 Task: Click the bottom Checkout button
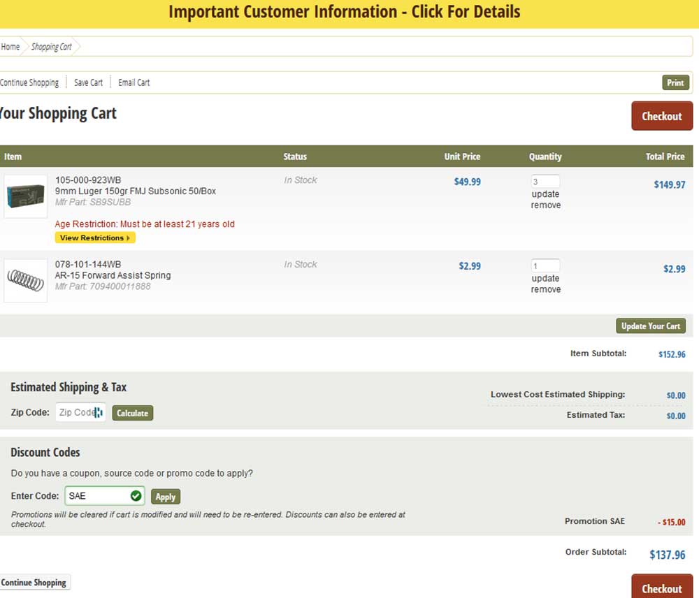click(661, 588)
